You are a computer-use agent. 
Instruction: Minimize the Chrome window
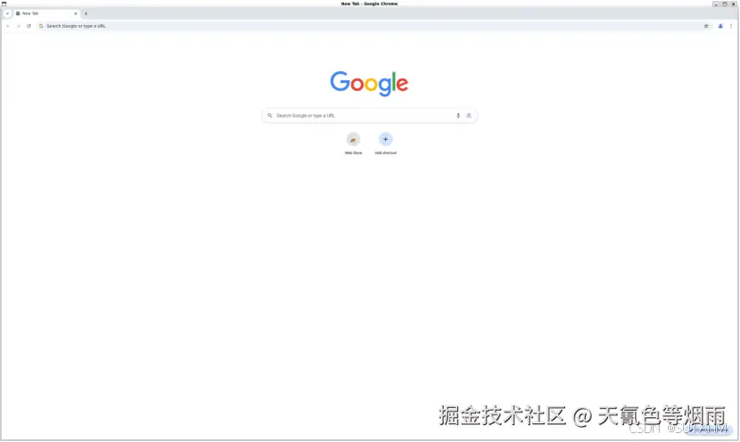(x=716, y=4)
